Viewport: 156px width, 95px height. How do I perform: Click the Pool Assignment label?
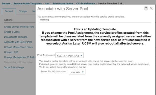[46, 55]
